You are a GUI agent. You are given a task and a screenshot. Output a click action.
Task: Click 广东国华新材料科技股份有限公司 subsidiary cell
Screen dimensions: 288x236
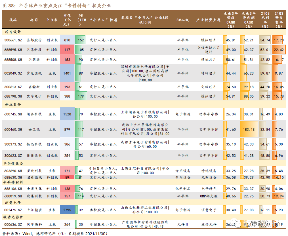(x=145, y=224)
